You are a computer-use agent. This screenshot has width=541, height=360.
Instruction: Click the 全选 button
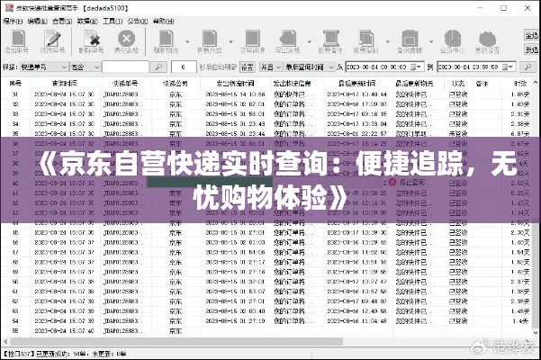point(531,35)
